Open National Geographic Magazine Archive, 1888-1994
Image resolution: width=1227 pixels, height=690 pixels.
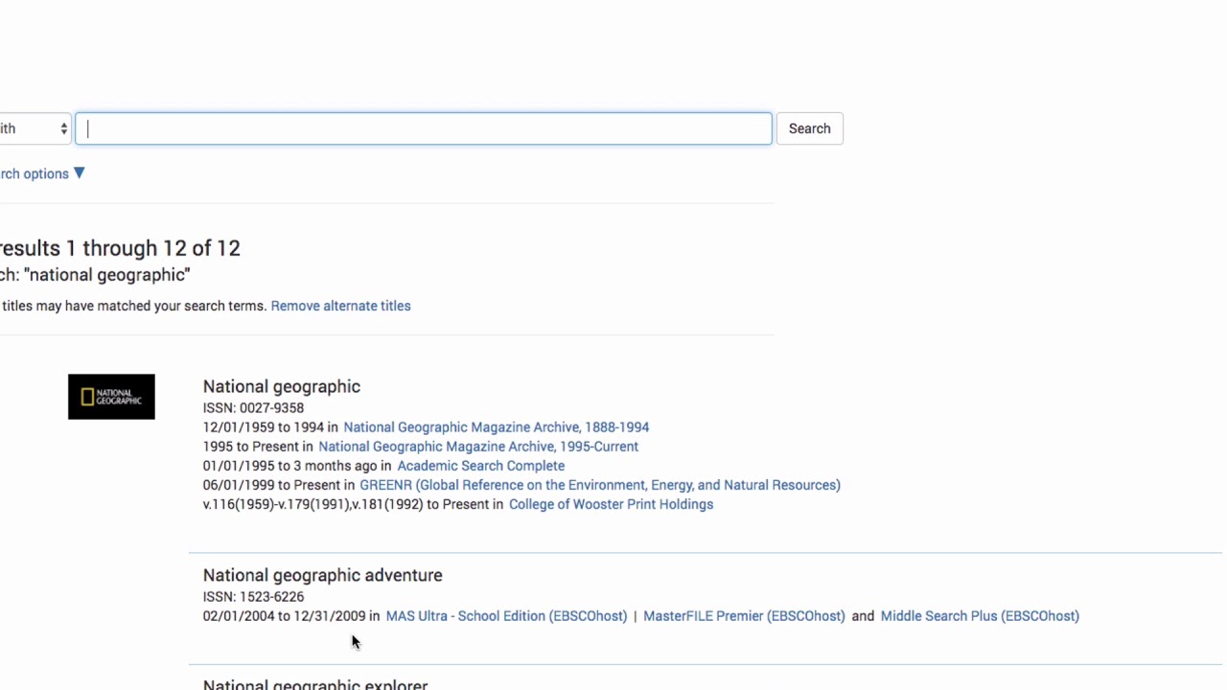[496, 427]
